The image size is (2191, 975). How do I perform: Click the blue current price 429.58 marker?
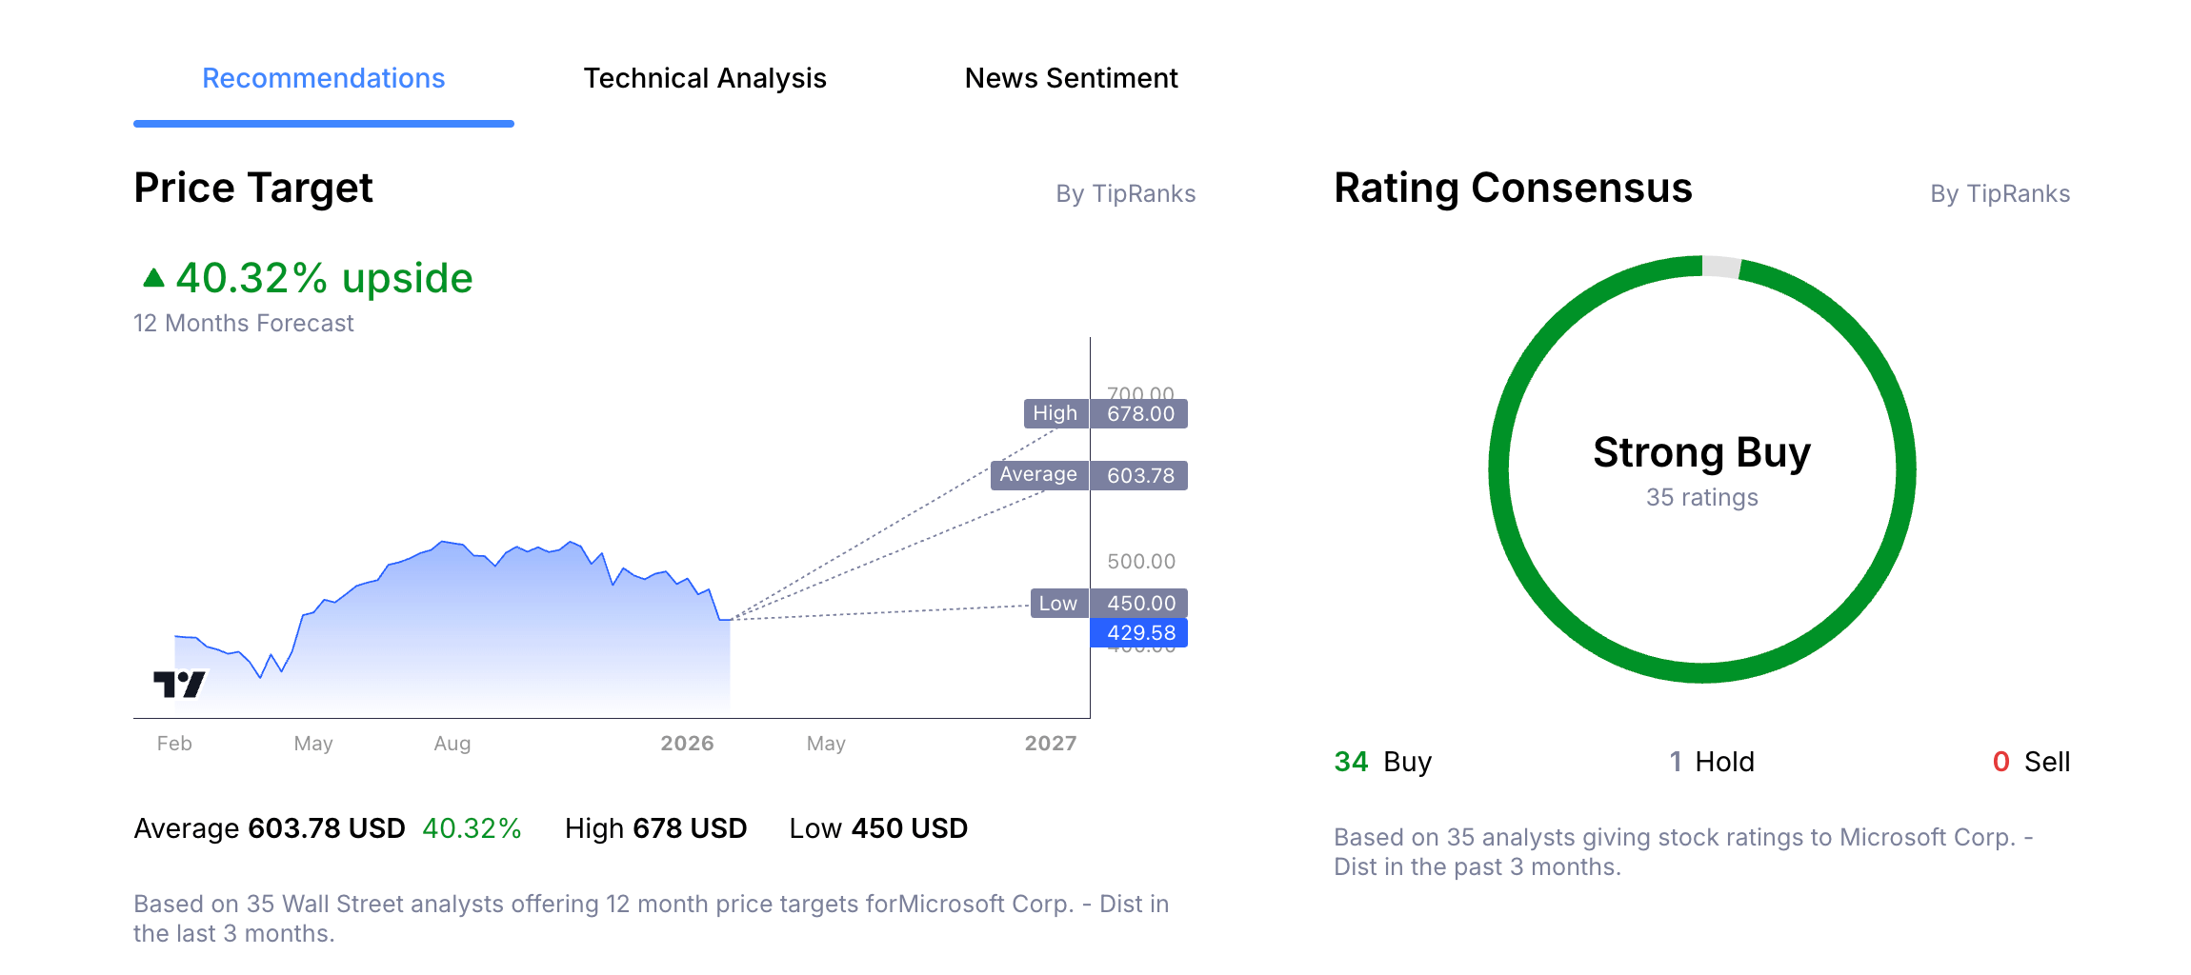1139,632
